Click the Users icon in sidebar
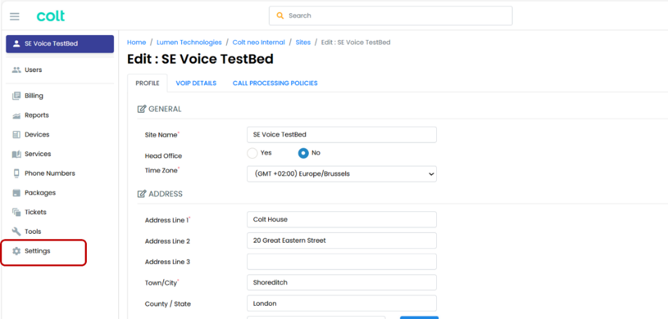 point(17,70)
